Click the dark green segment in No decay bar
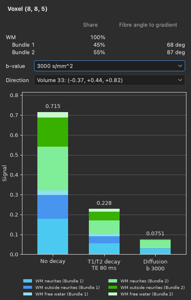The image size is (191, 300). [x=53, y=132]
